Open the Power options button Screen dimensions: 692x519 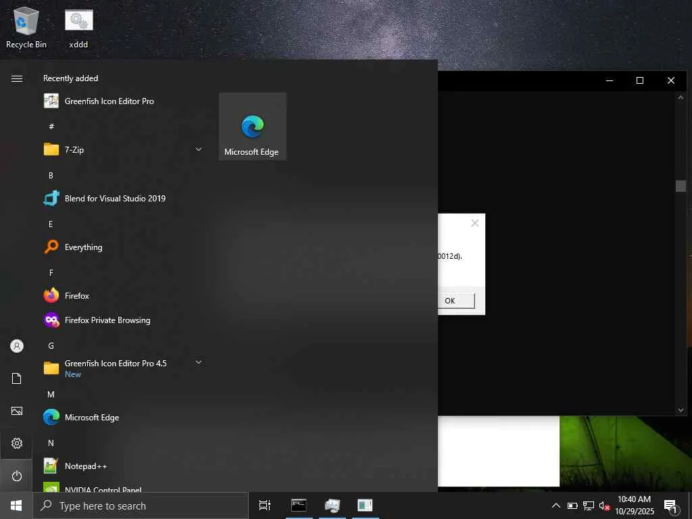16,476
